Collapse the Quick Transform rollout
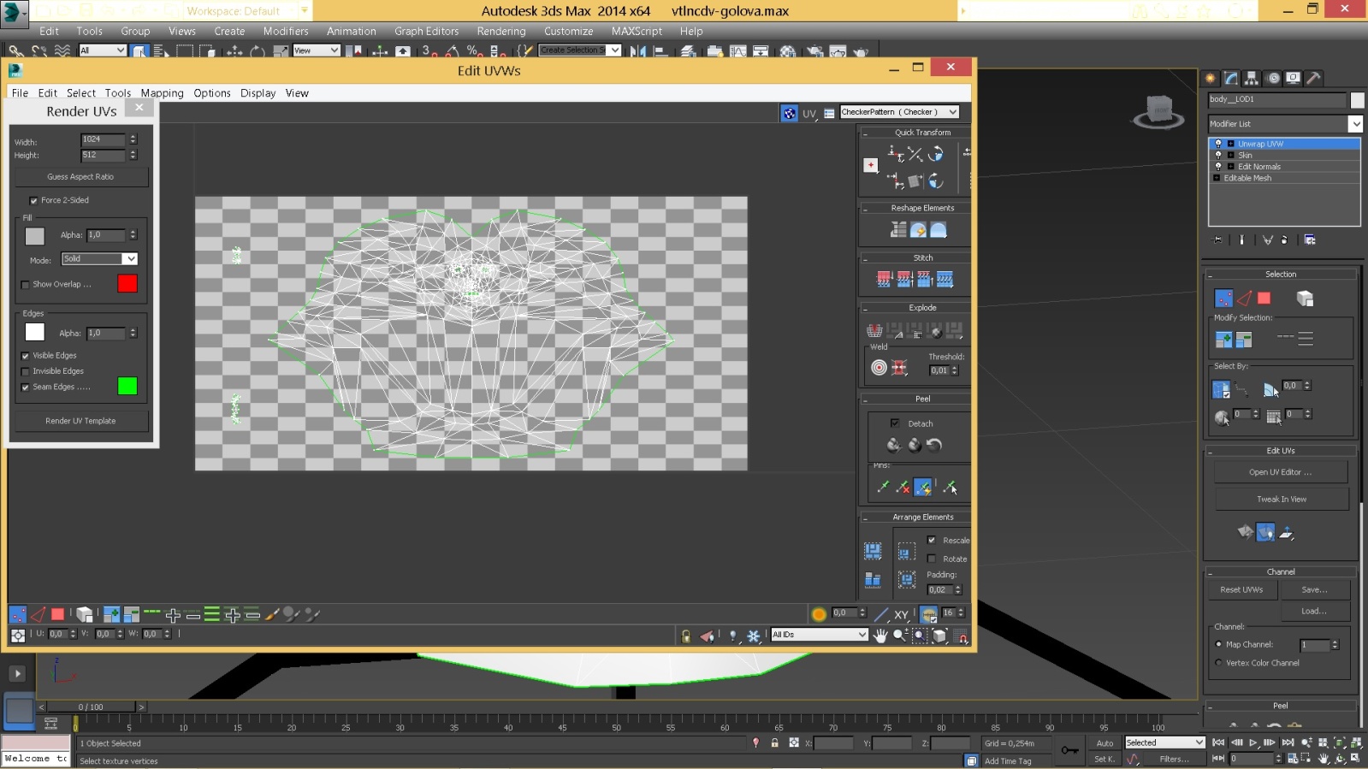This screenshot has width=1368, height=769. coord(865,133)
